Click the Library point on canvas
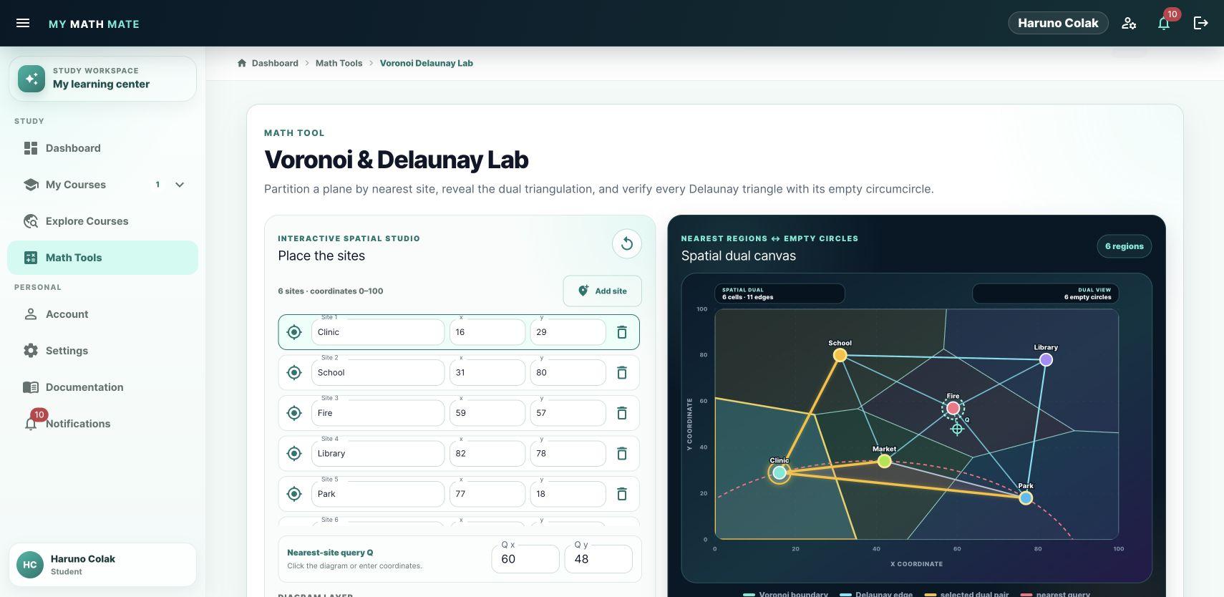This screenshot has width=1224, height=597. 1046,360
